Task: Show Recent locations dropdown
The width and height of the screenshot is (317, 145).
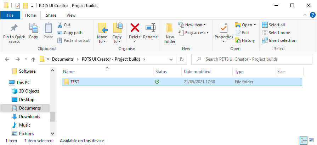Action: (26, 59)
